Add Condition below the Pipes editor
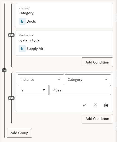117x142 pixels. click(x=97, y=119)
